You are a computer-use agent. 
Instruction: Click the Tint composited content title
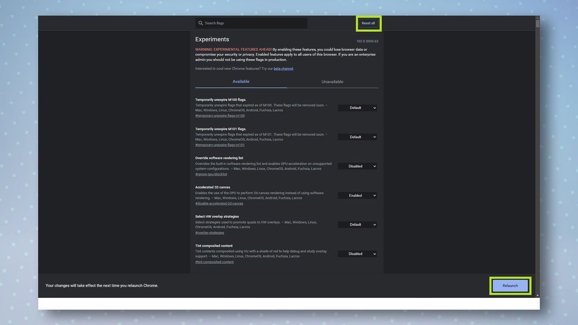(x=214, y=246)
